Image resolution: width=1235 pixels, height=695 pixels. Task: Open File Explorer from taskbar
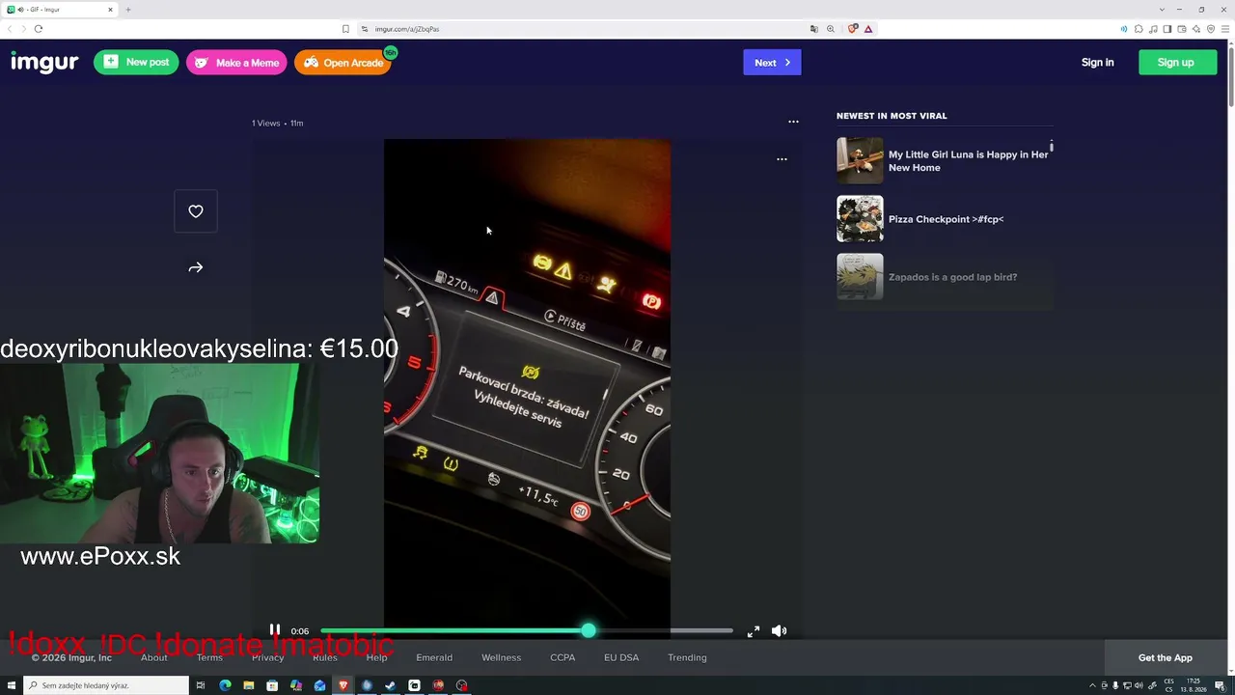point(248,685)
